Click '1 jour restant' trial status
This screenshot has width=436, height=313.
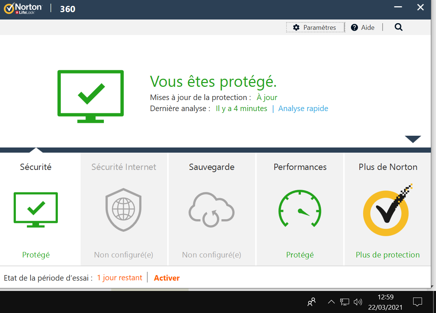click(x=120, y=278)
